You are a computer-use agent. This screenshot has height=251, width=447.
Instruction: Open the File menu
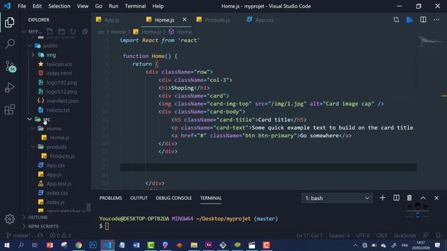point(22,6)
